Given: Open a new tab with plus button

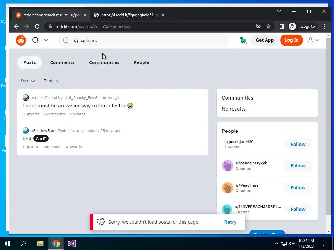Looking at the screenshot, I should (175, 15).
